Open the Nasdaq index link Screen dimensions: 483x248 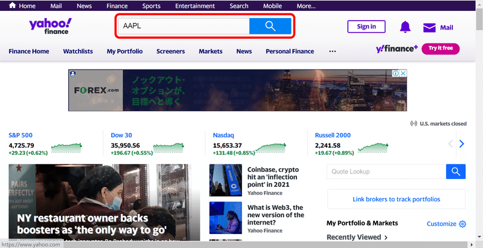[x=223, y=135]
